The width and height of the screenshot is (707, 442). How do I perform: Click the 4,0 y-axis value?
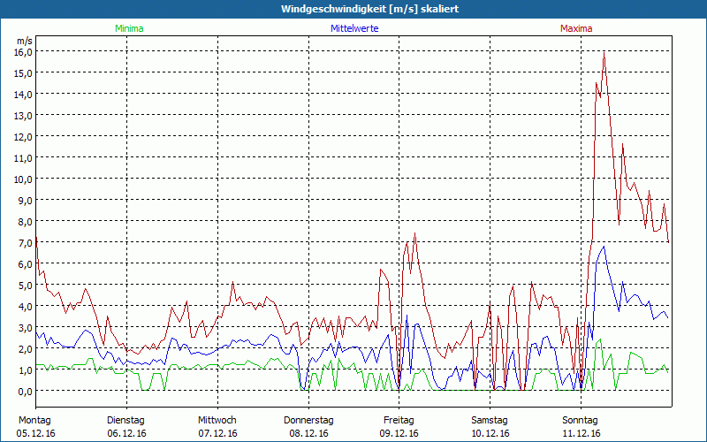coord(26,306)
